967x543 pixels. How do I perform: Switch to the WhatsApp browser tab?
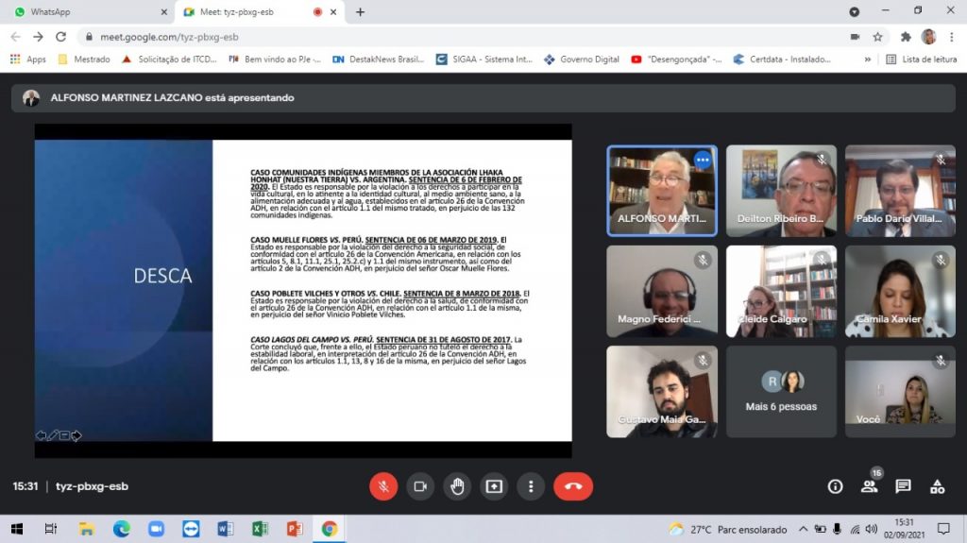pyautogui.click(x=85, y=12)
